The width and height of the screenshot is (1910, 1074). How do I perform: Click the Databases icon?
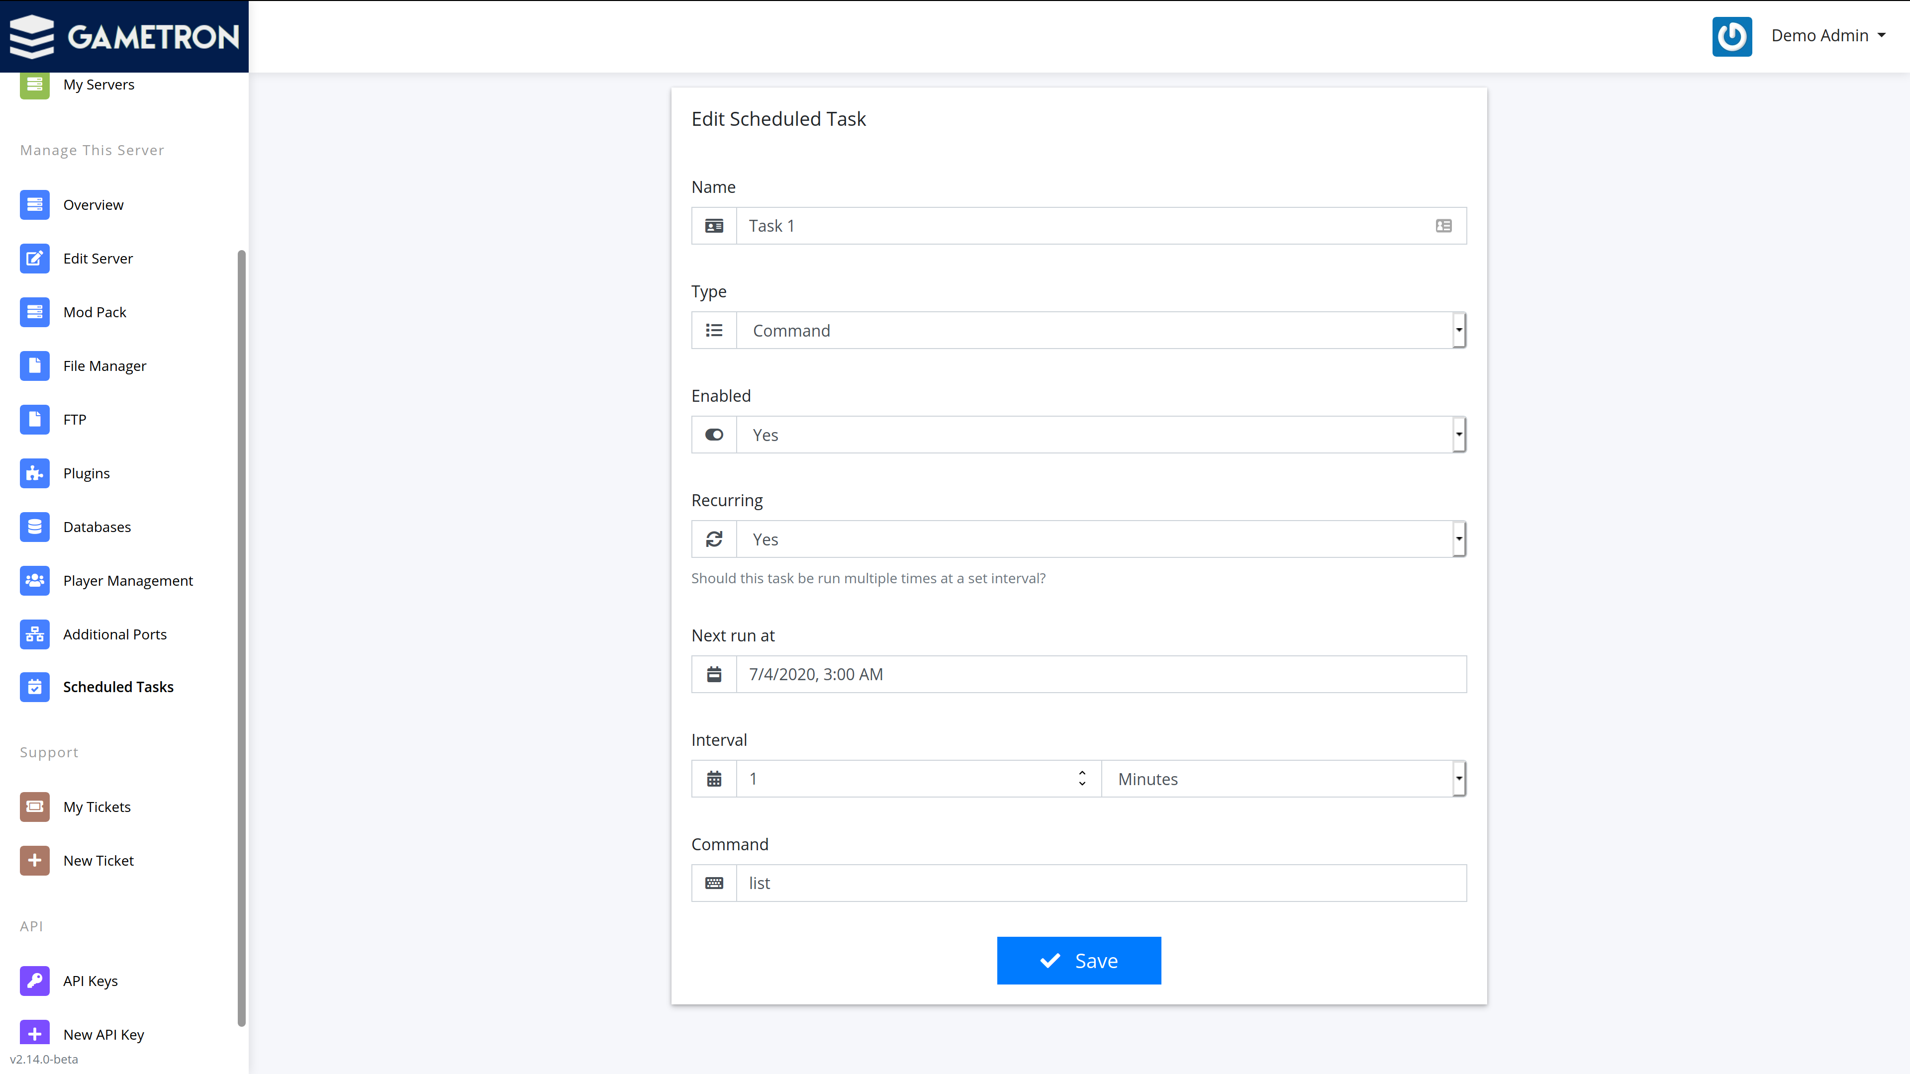[34, 527]
